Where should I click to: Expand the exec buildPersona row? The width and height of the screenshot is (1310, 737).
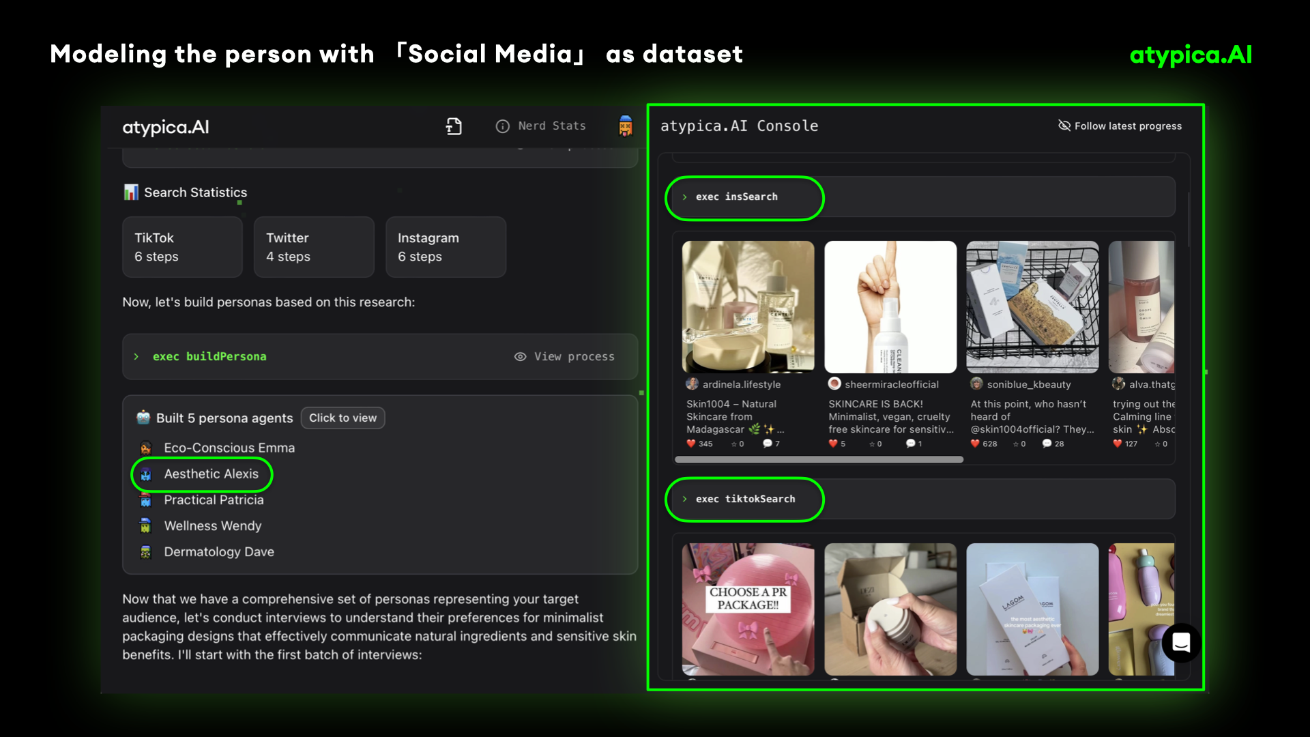[x=209, y=357]
